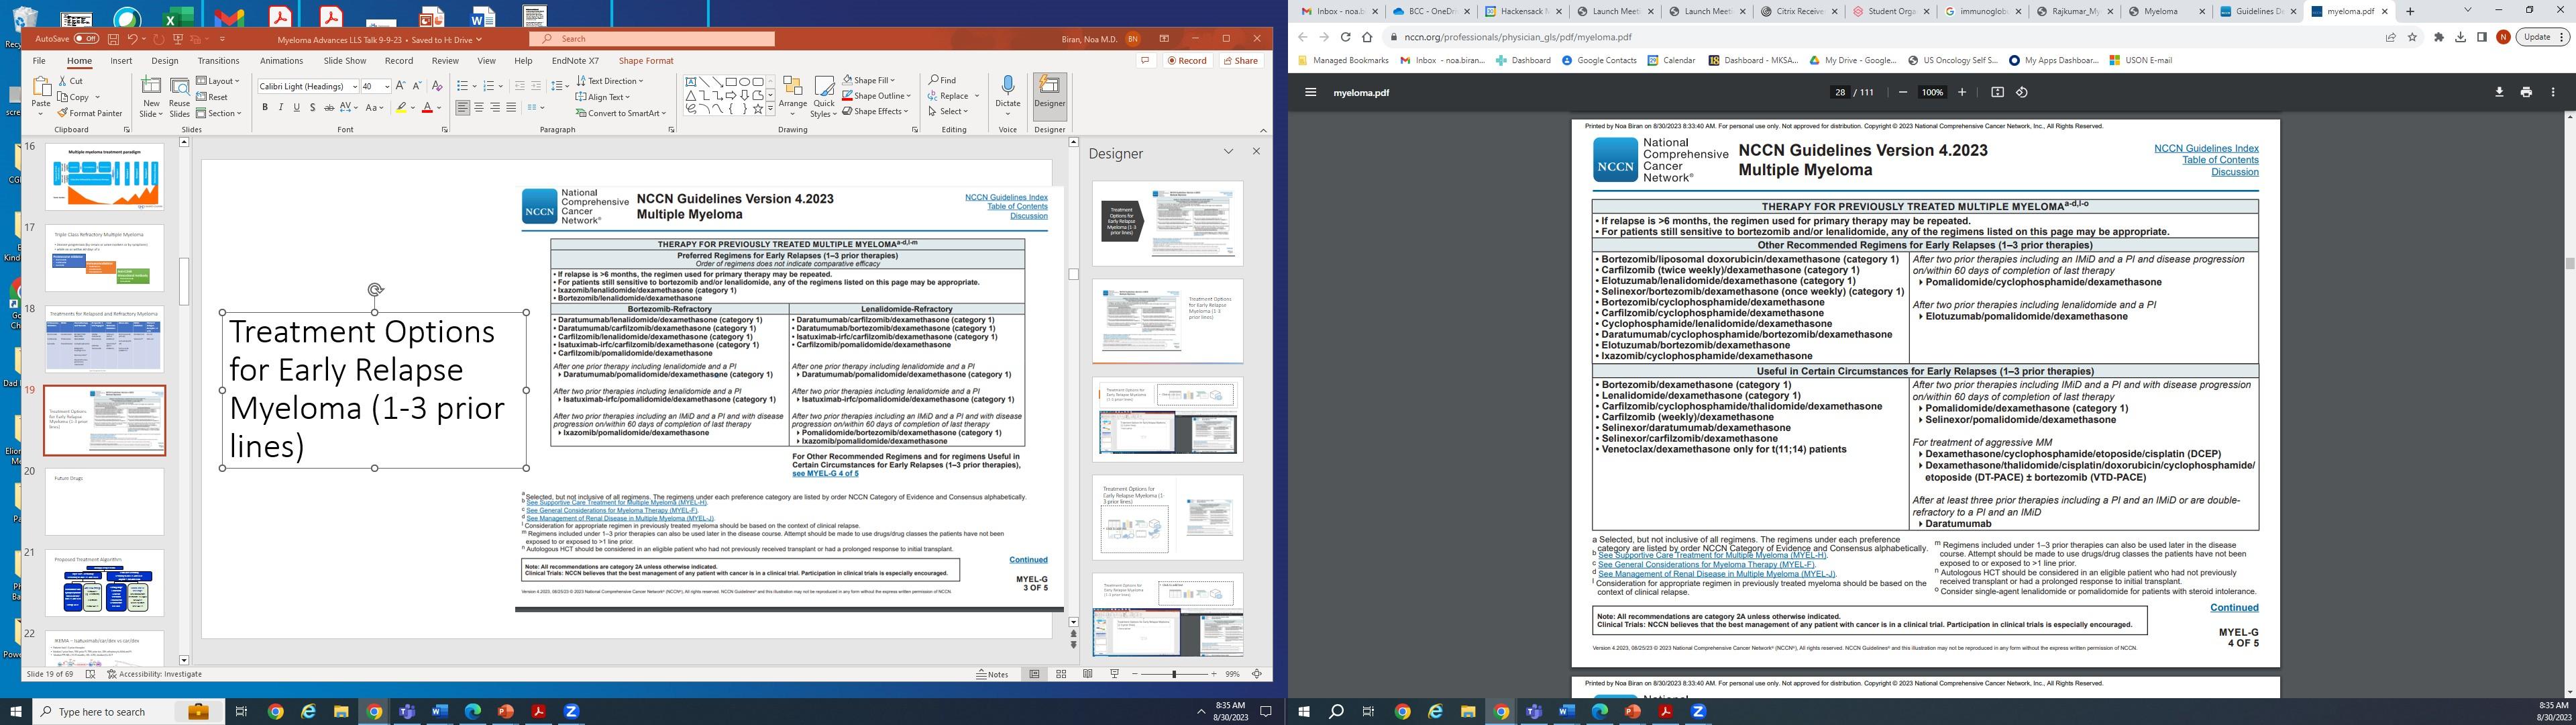Click the Share button
This screenshot has height=725, width=2576.
1240,61
